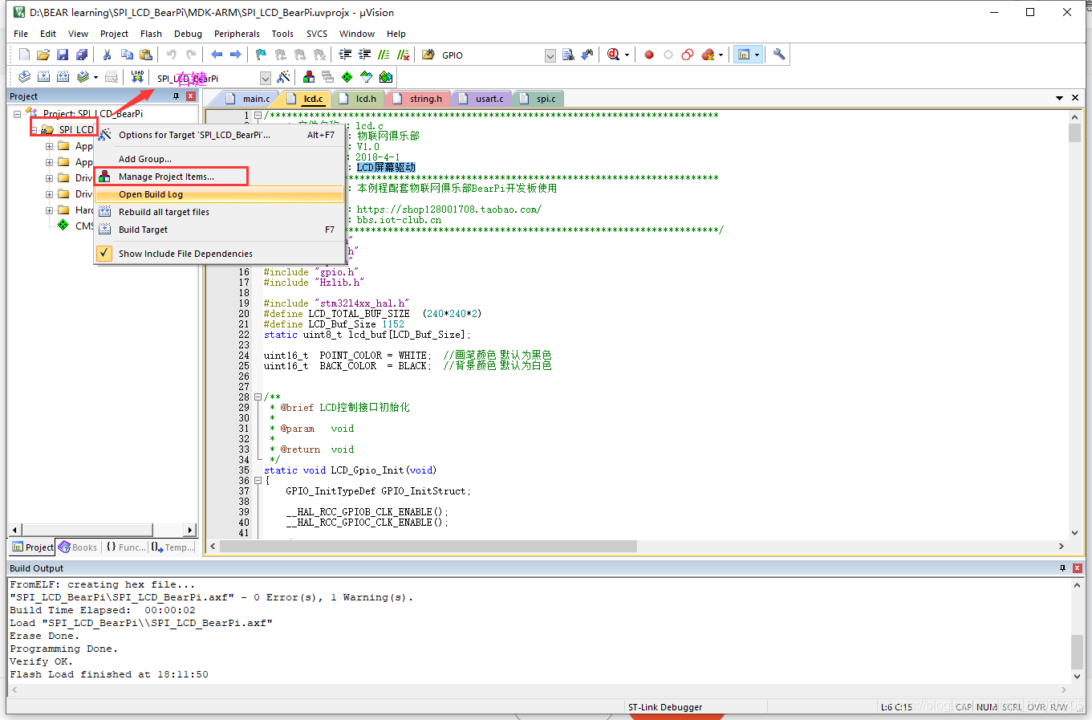Cut selection with the scissors icon
Viewport: 1092px width, 720px height.
107,55
